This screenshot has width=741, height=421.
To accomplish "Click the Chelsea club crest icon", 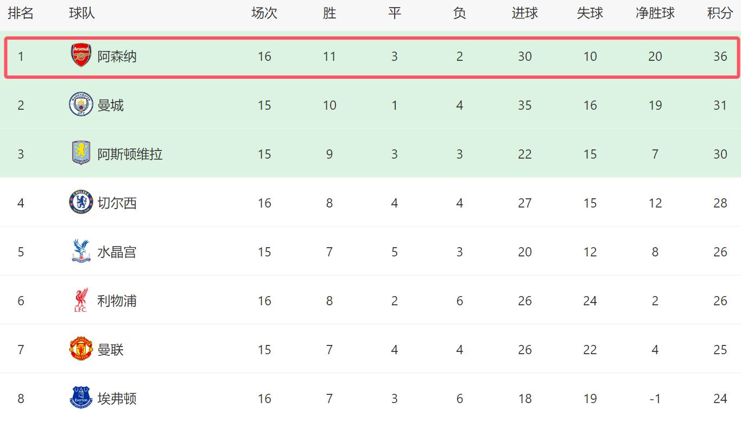I will click(81, 203).
